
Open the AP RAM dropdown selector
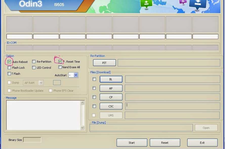pyautogui.click(x=33, y=83)
